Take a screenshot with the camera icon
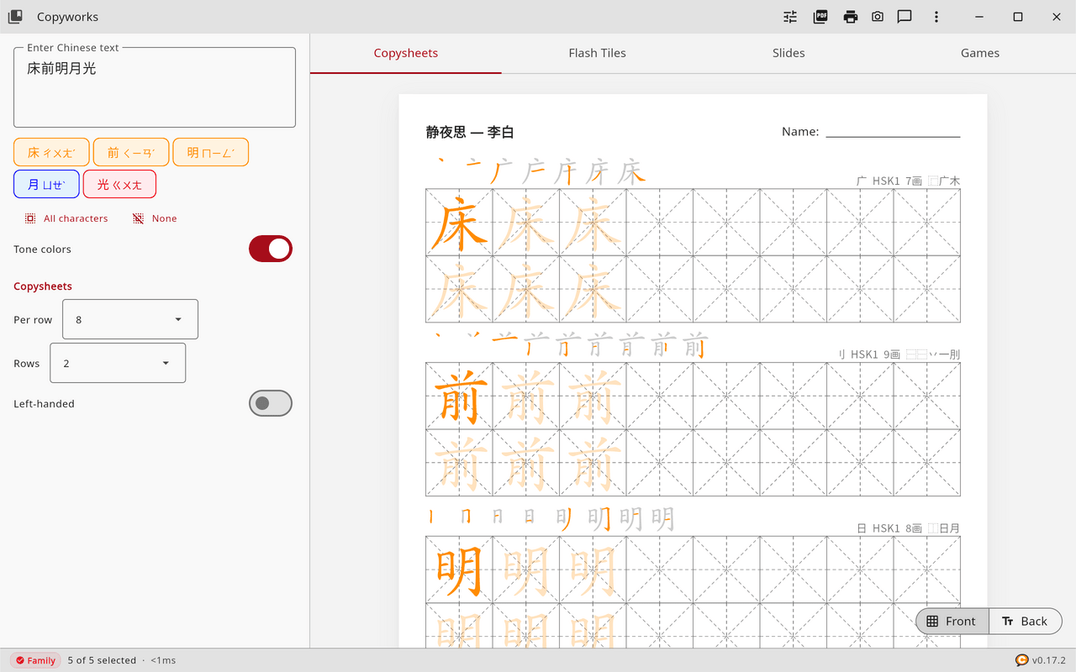Screen dimensions: 1076x672 (x=878, y=17)
